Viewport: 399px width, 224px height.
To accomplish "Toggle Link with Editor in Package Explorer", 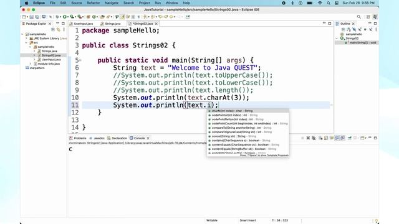I will (58, 29).
